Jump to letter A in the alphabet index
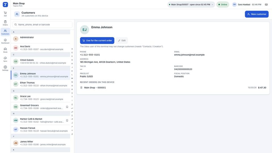This screenshot has height=153, width=272. tap(72, 49)
